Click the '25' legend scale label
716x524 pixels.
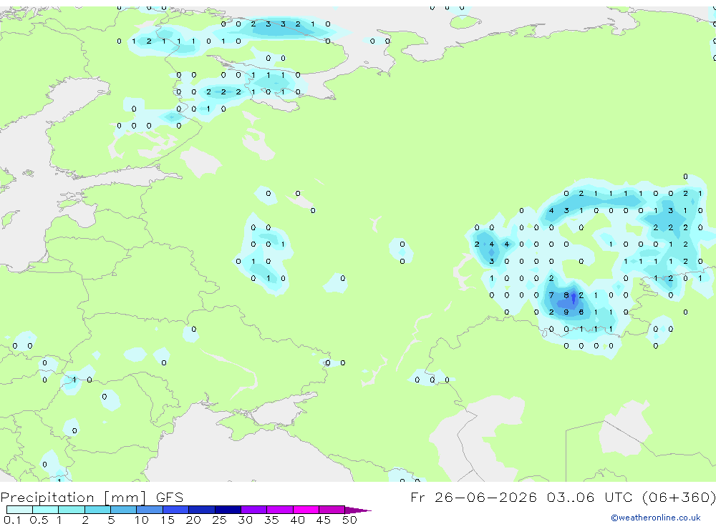pyautogui.click(x=219, y=520)
